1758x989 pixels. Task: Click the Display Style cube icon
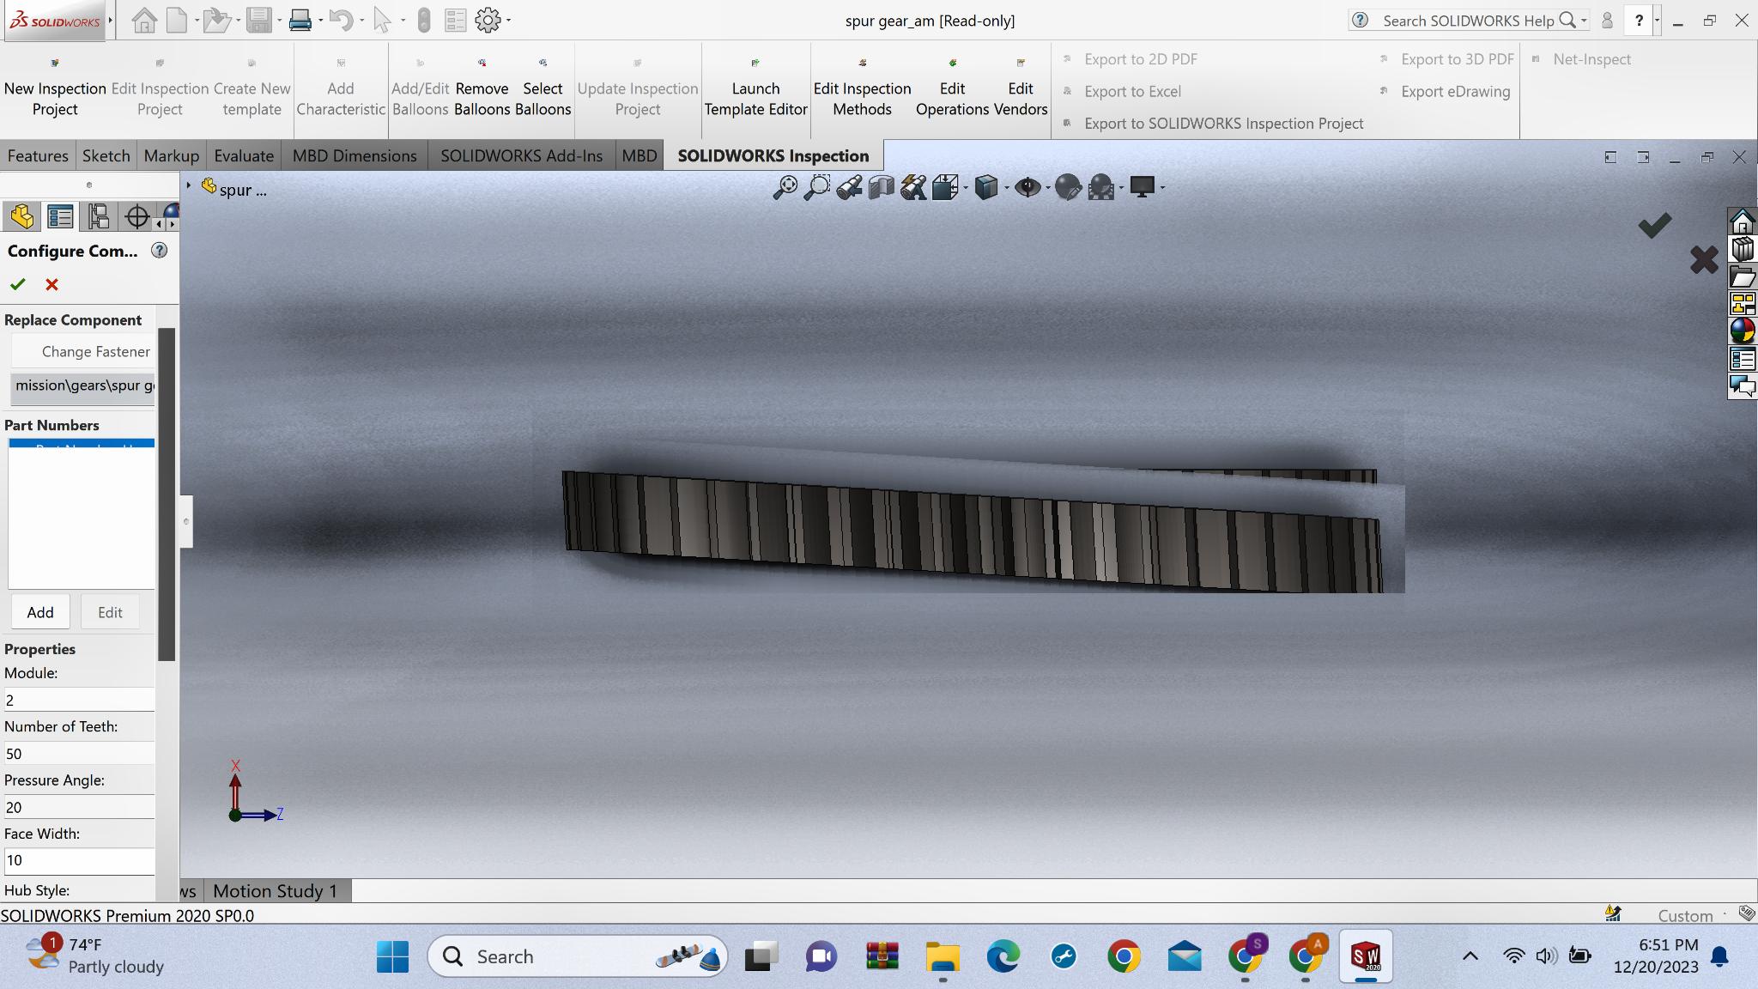click(x=986, y=187)
